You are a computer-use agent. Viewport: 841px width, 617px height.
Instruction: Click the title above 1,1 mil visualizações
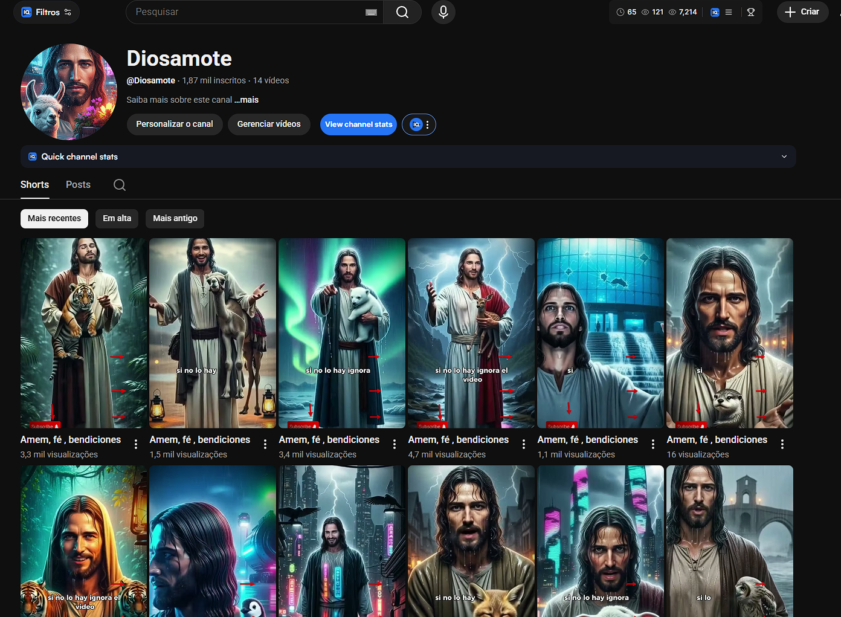[x=588, y=440]
